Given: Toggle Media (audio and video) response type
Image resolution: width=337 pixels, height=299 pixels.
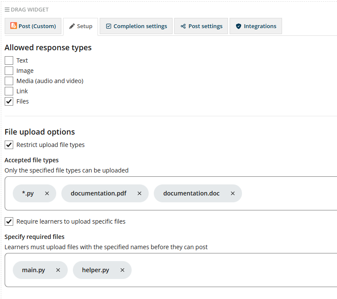Looking at the screenshot, I should click(9, 81).
